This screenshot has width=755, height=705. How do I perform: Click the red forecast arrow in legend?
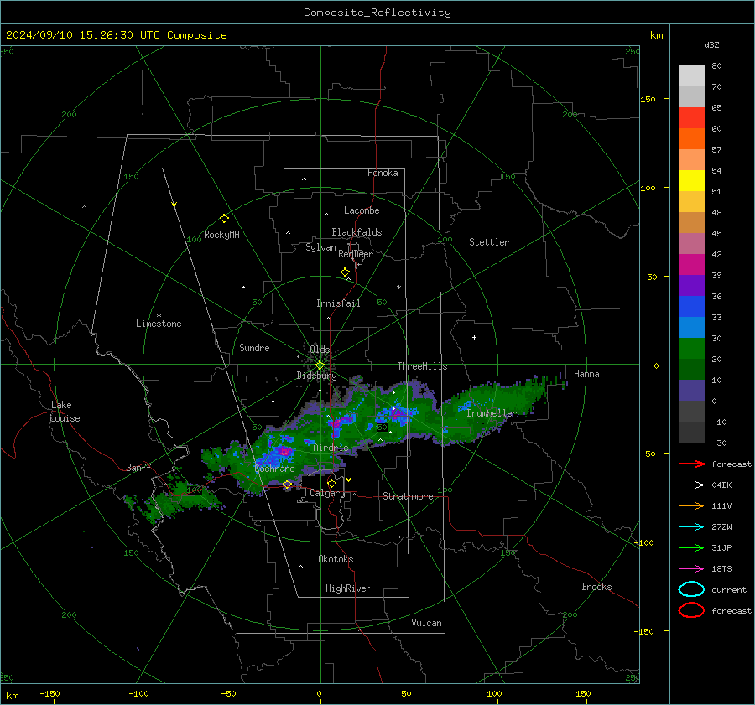tap(691, 464)
